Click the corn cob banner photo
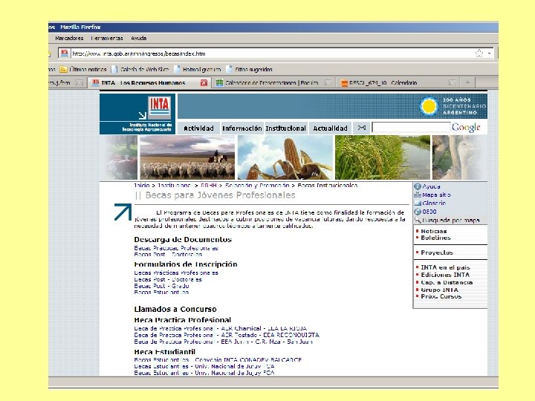Image resolution: width=535 pixels, height=401 pixels. [285, 157]
